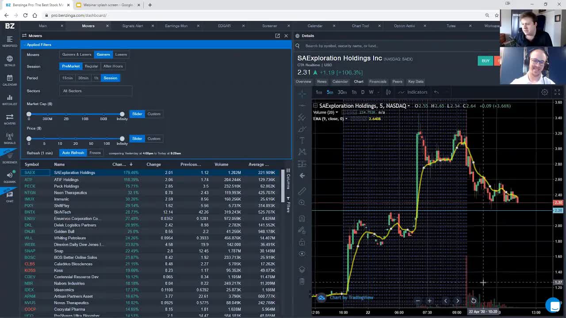Open the All Sectors dropdown
The image size is (566, 318).
tap(96, 91)
